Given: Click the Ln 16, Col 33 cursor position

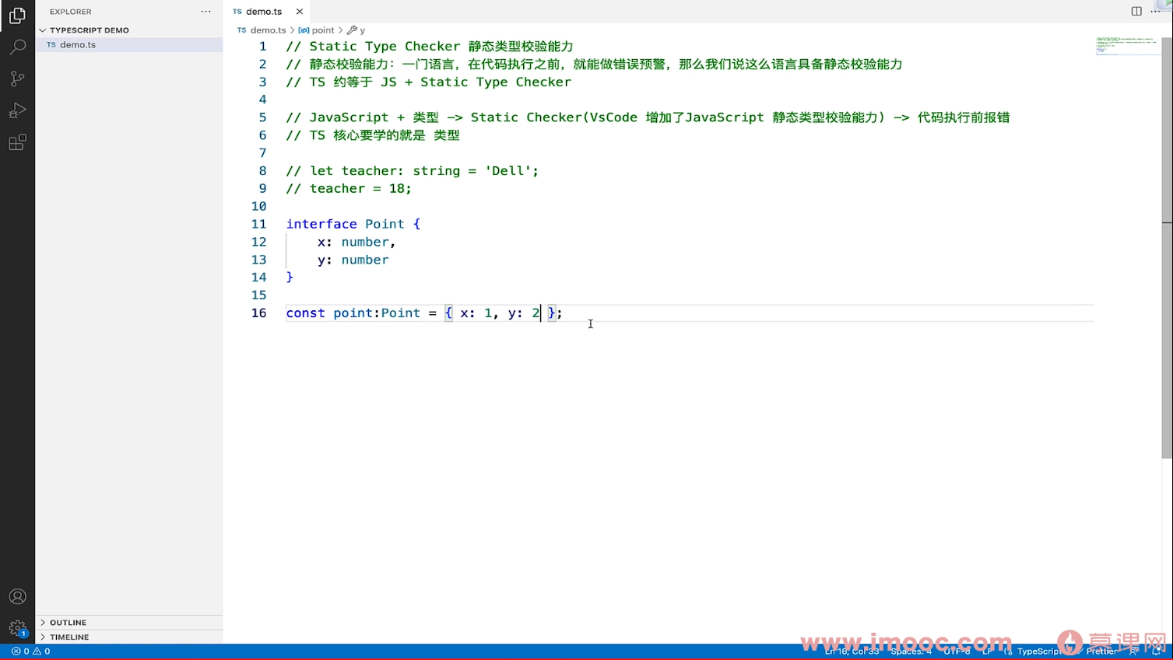Looking at the screenshot, I should (852, 651).
